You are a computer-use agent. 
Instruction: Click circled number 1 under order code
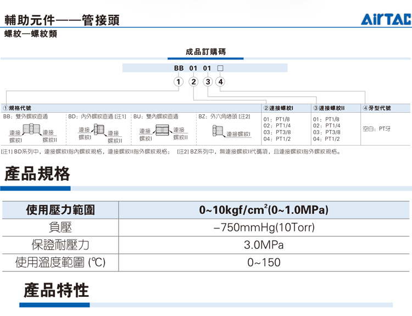tap(178, 82)
